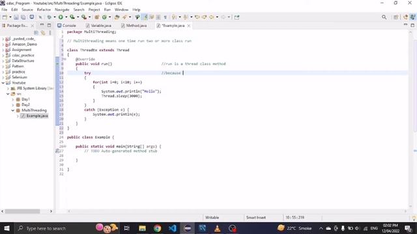Viewport: 417px width, 234px height.
Task: Toggle Show Whitespace Characters pilcrow
Action: point(165,18)
